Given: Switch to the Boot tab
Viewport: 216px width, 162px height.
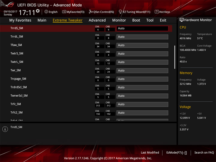Looking at the screenshot, I should [x=136, y=20].
